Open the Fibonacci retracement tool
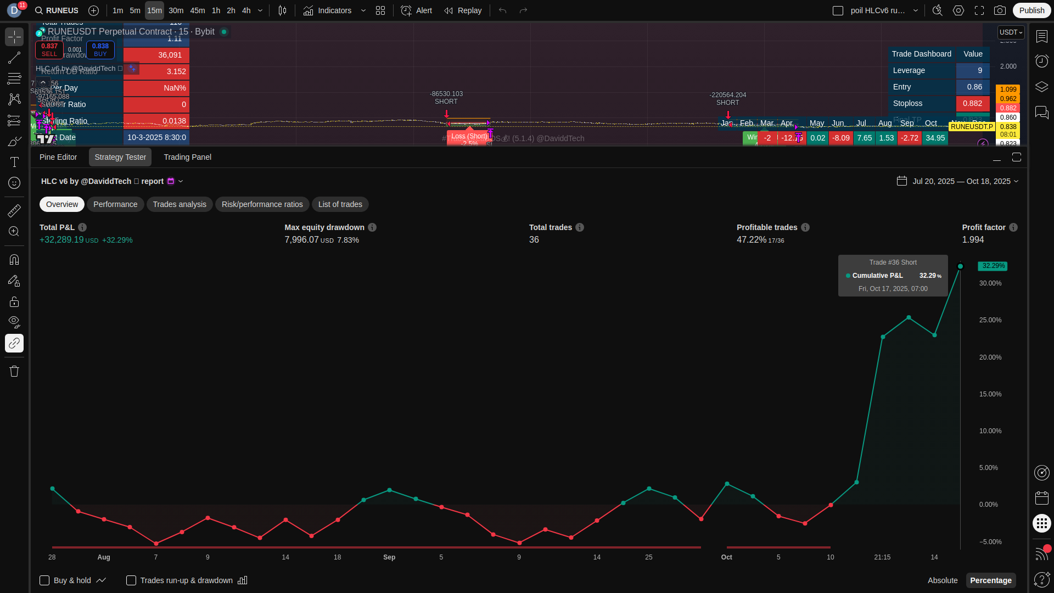The image size is (1054, 593). (x=14, y=79)
